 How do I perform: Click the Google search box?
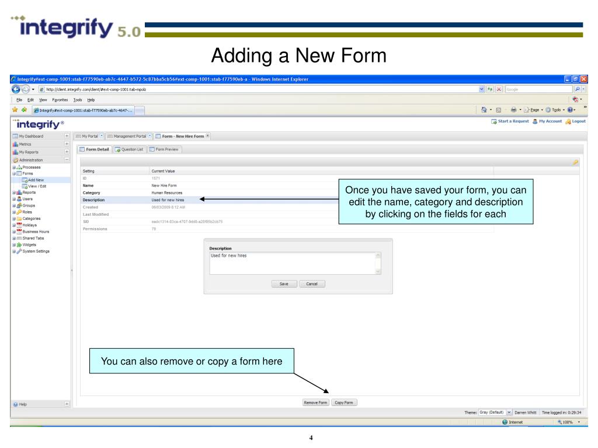539,89
